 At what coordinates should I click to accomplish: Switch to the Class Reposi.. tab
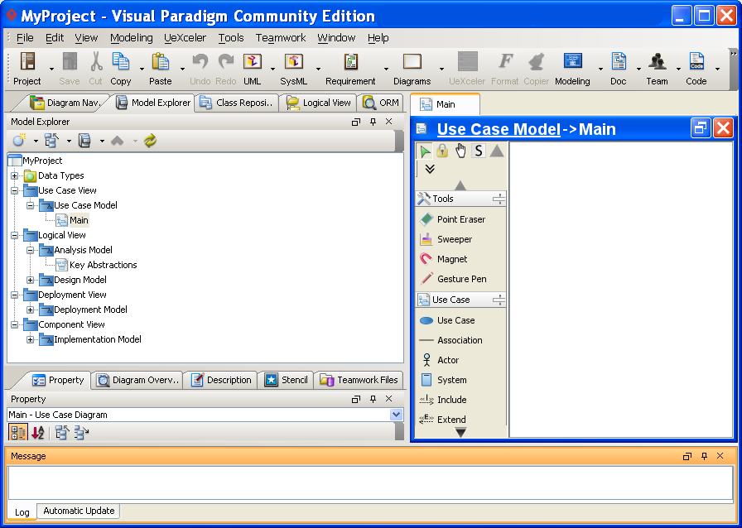tap(236, 103)
